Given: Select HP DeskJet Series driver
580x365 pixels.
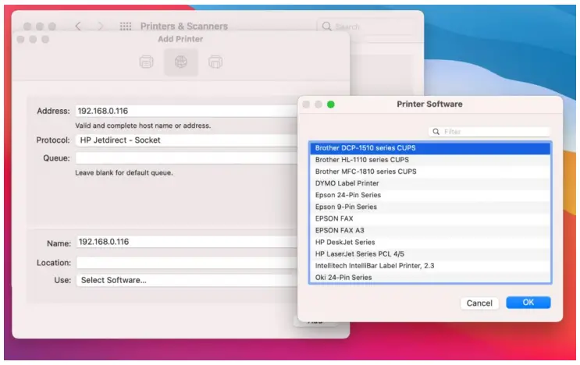Looking at the screenshot, I should (x=430, y=243).
